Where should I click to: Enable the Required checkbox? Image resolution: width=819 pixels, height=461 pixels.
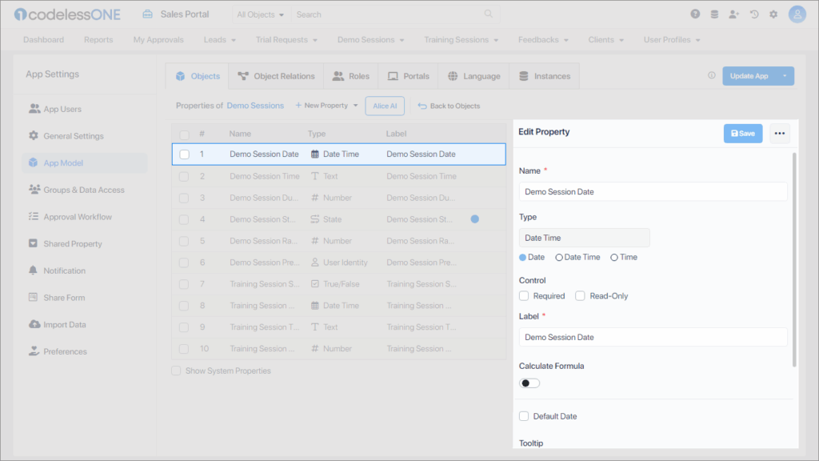tap(524, 296)
